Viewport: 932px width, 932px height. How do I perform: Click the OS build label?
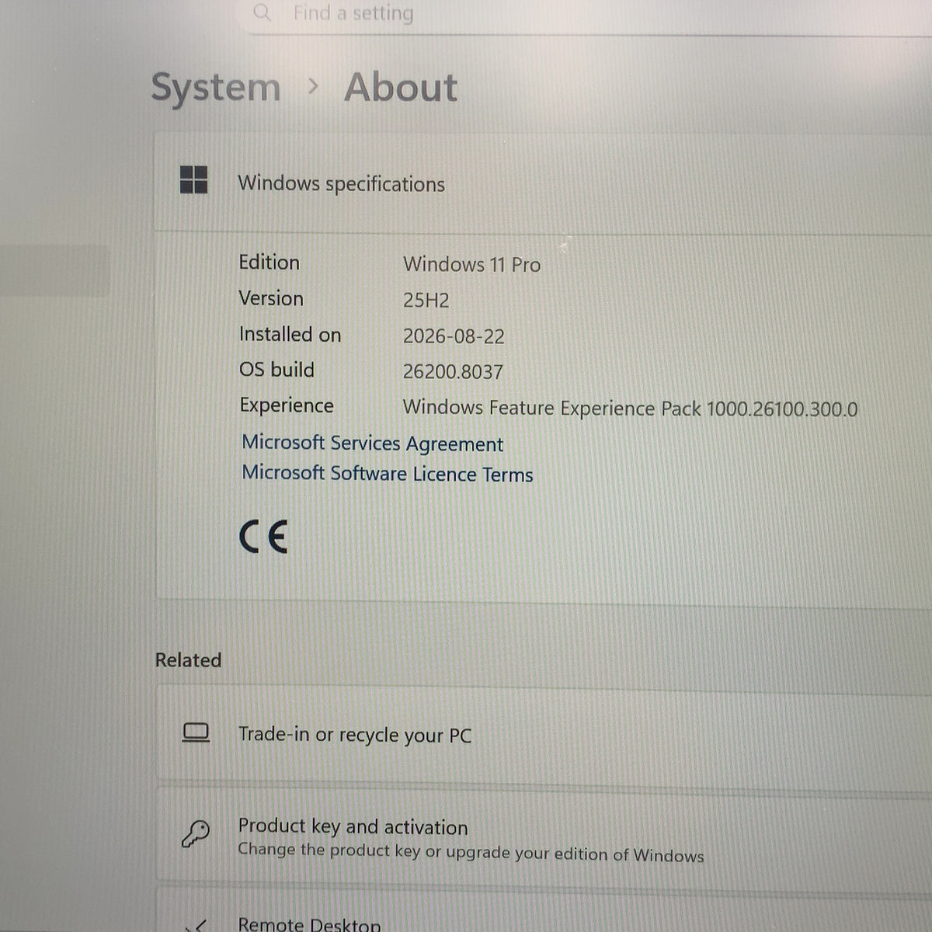point(276,370)
